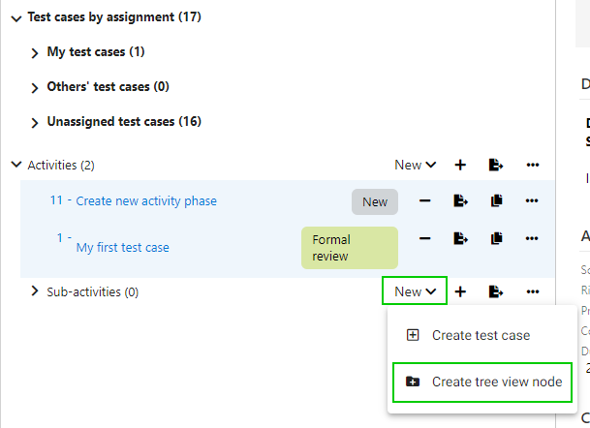Click the copy icon for Create new activity phase
Image resolution: width=590 pixels, height=428 pixels.
click(x=496, y=201)
